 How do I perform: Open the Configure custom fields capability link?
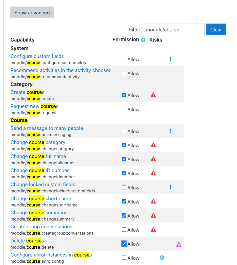[37, 56]
